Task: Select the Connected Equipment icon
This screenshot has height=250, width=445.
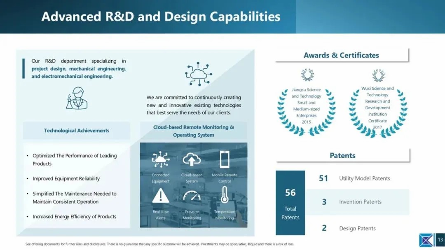Action: (160, 159)
